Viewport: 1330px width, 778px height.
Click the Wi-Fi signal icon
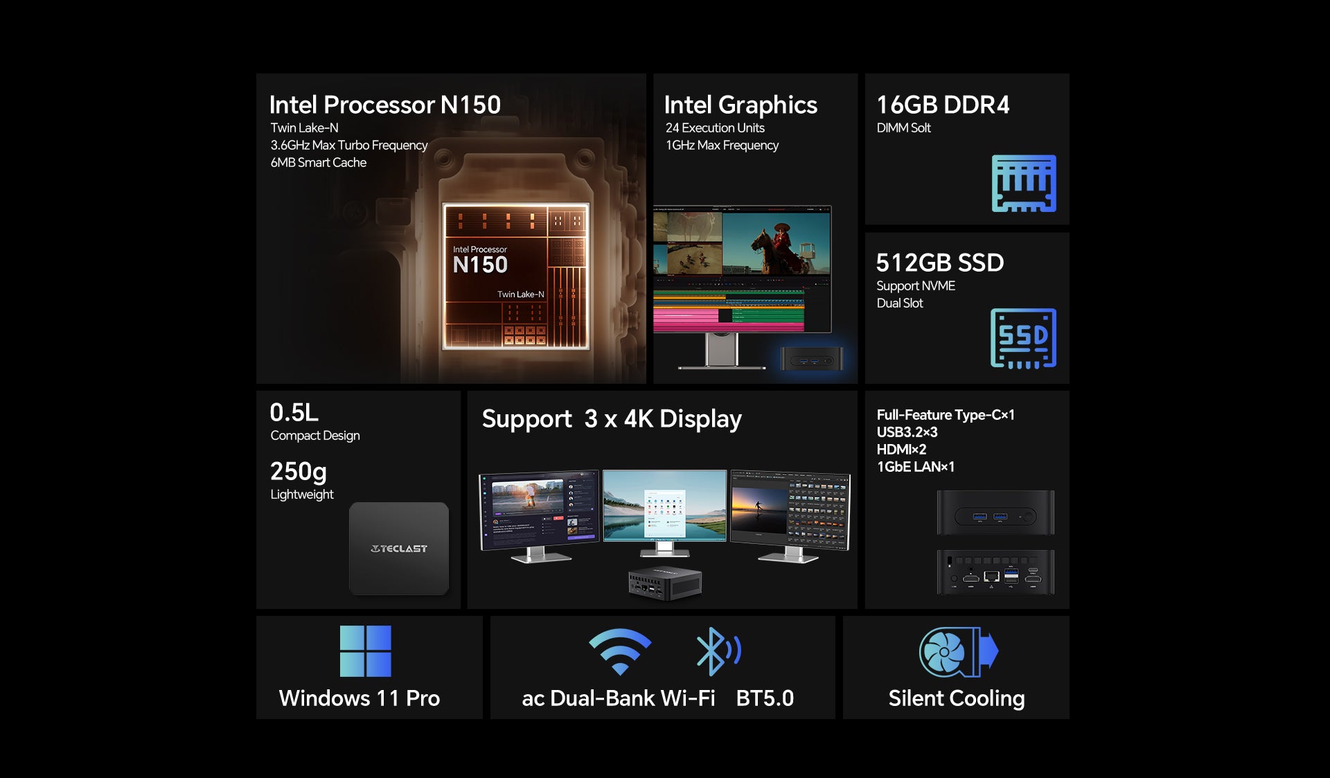tap(619, 651)
